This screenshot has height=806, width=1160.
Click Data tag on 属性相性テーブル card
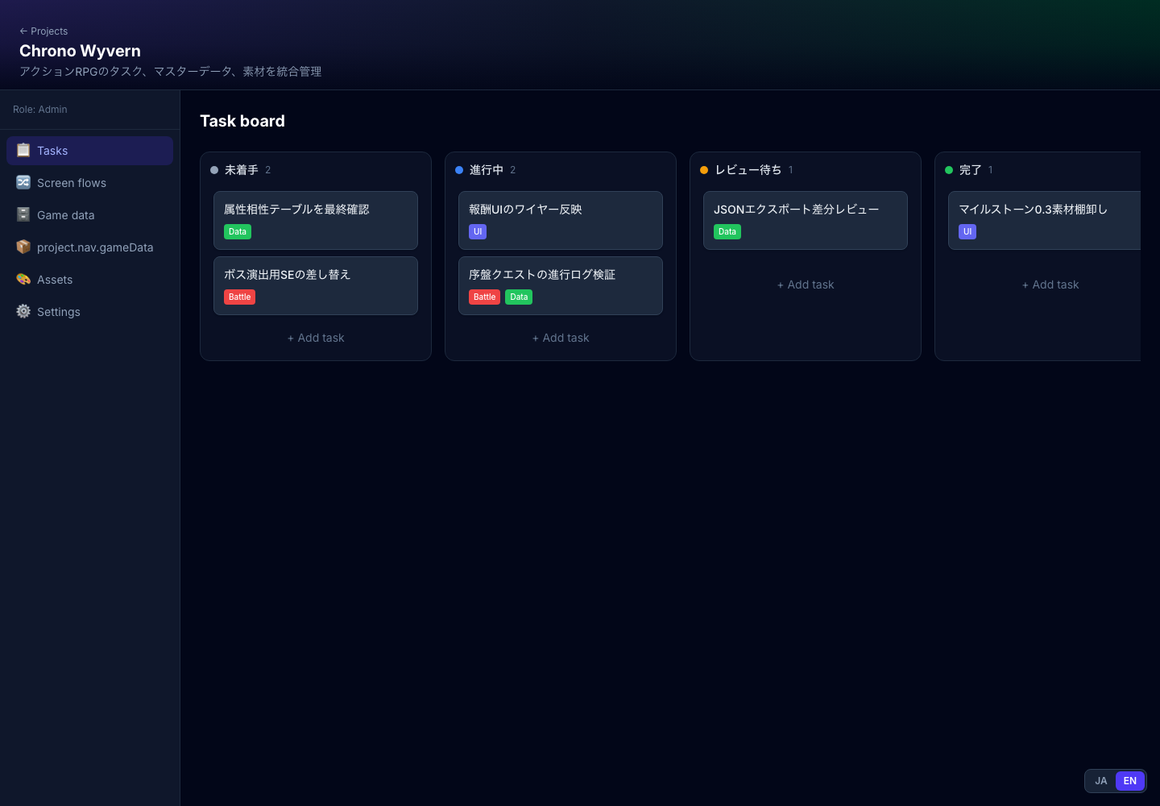click(238, 231)
